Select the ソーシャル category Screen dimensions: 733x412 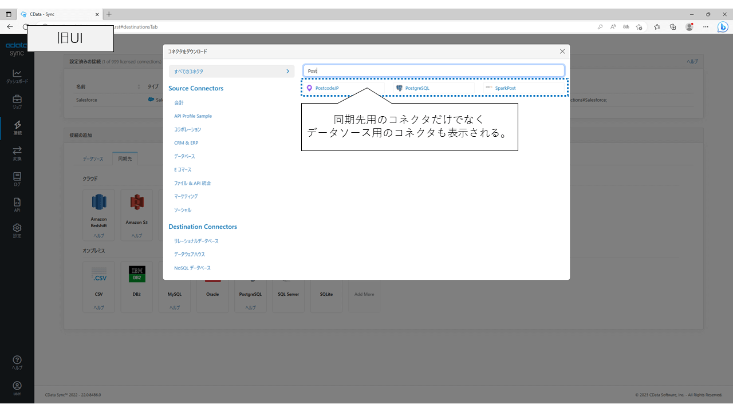pyautogui.click(x=183, y=210)
